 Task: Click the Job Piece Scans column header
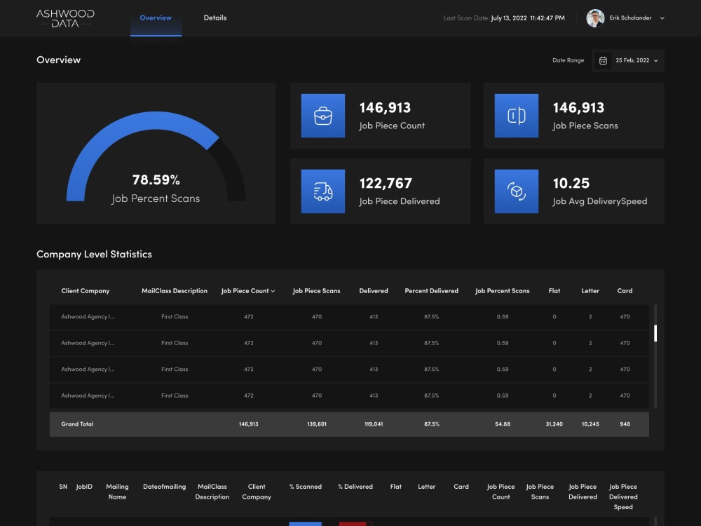(317, 291)
